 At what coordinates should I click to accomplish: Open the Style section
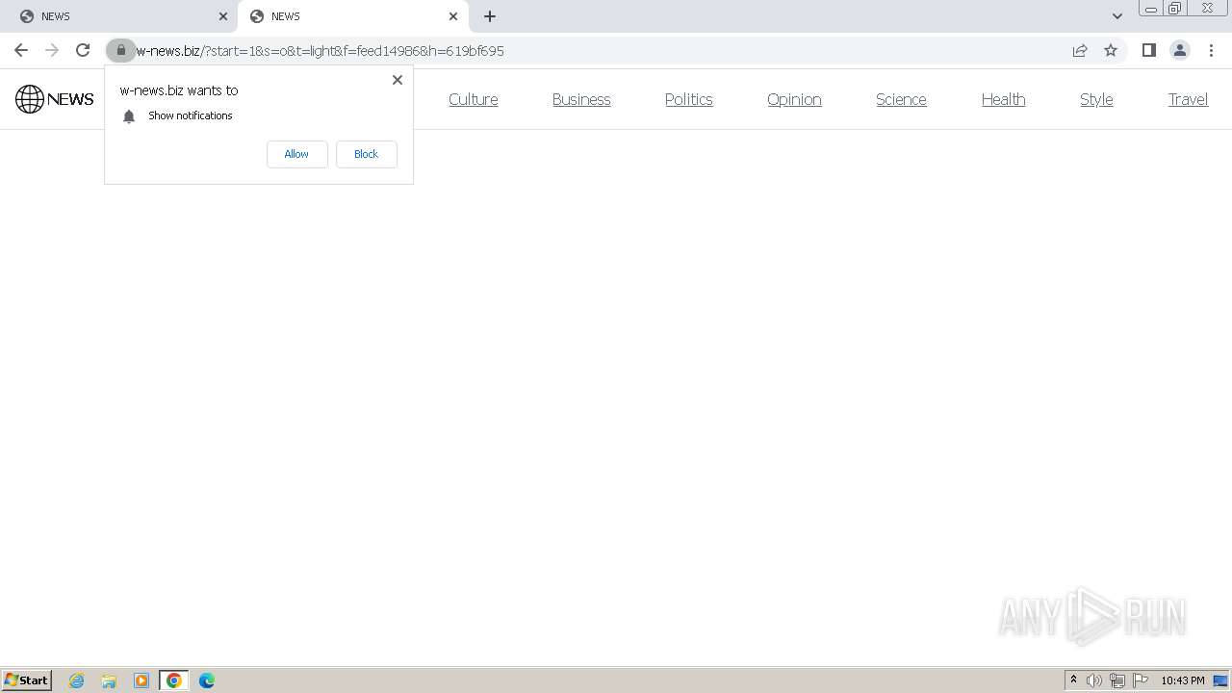tap(1096, 99)
